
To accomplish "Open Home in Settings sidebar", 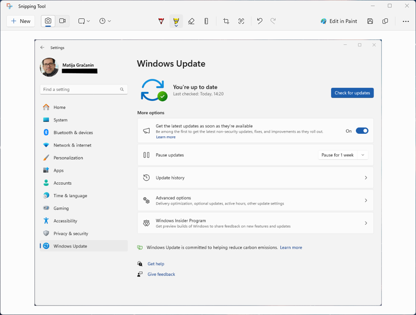I will coord(84,107).
